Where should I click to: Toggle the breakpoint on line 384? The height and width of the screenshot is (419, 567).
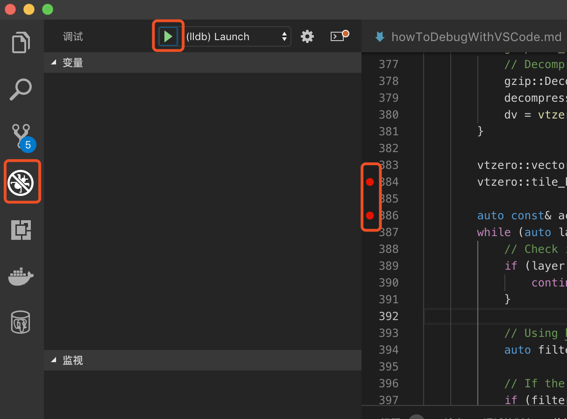[x=370, y=182]
